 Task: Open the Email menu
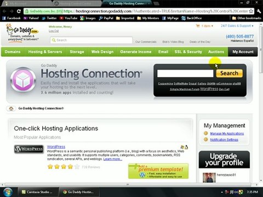pos(163,52)
